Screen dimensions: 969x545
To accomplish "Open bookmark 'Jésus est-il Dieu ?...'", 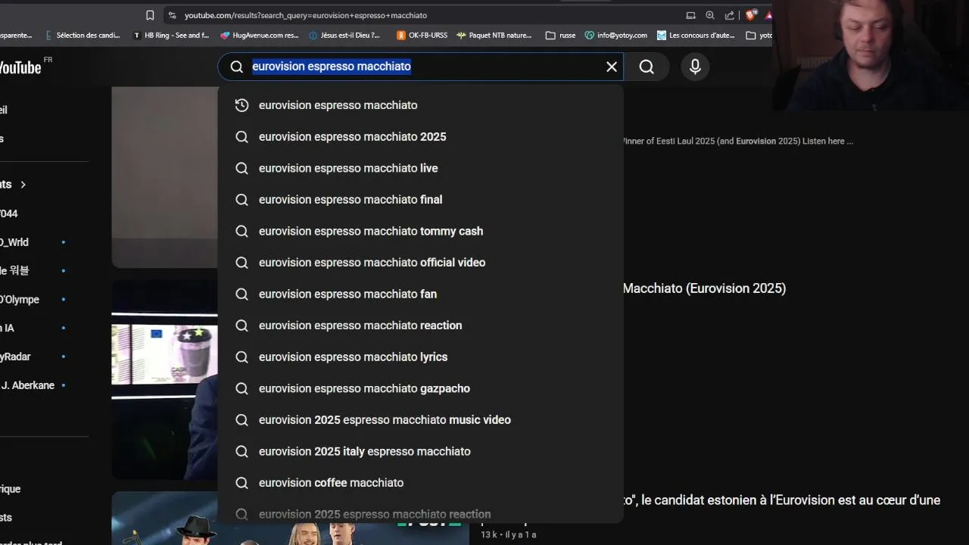I will 344,35.
